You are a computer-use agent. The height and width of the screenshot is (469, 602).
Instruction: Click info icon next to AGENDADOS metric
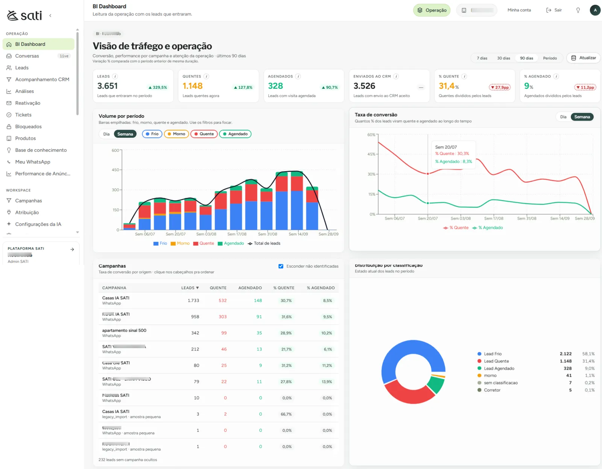(298, 76)
